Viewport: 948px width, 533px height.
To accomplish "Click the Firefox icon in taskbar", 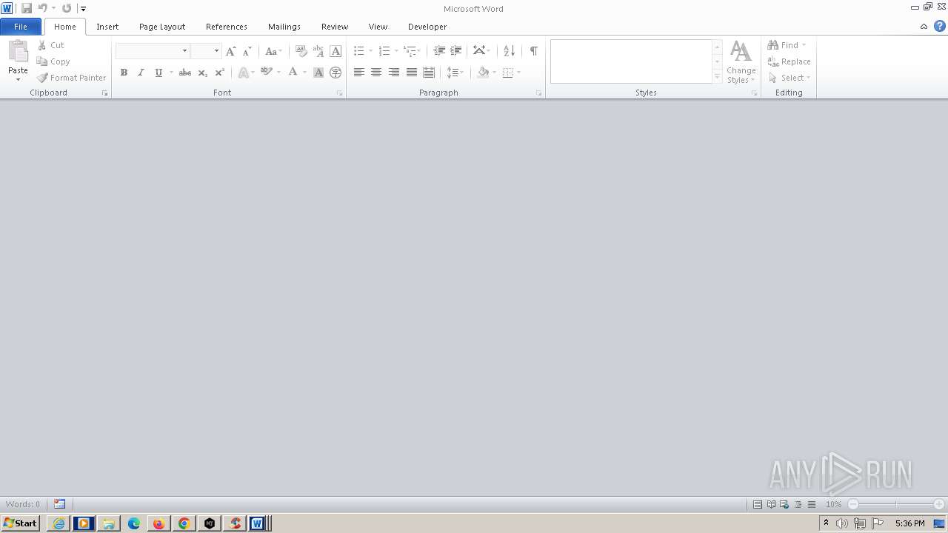I will tap(158, 523).
